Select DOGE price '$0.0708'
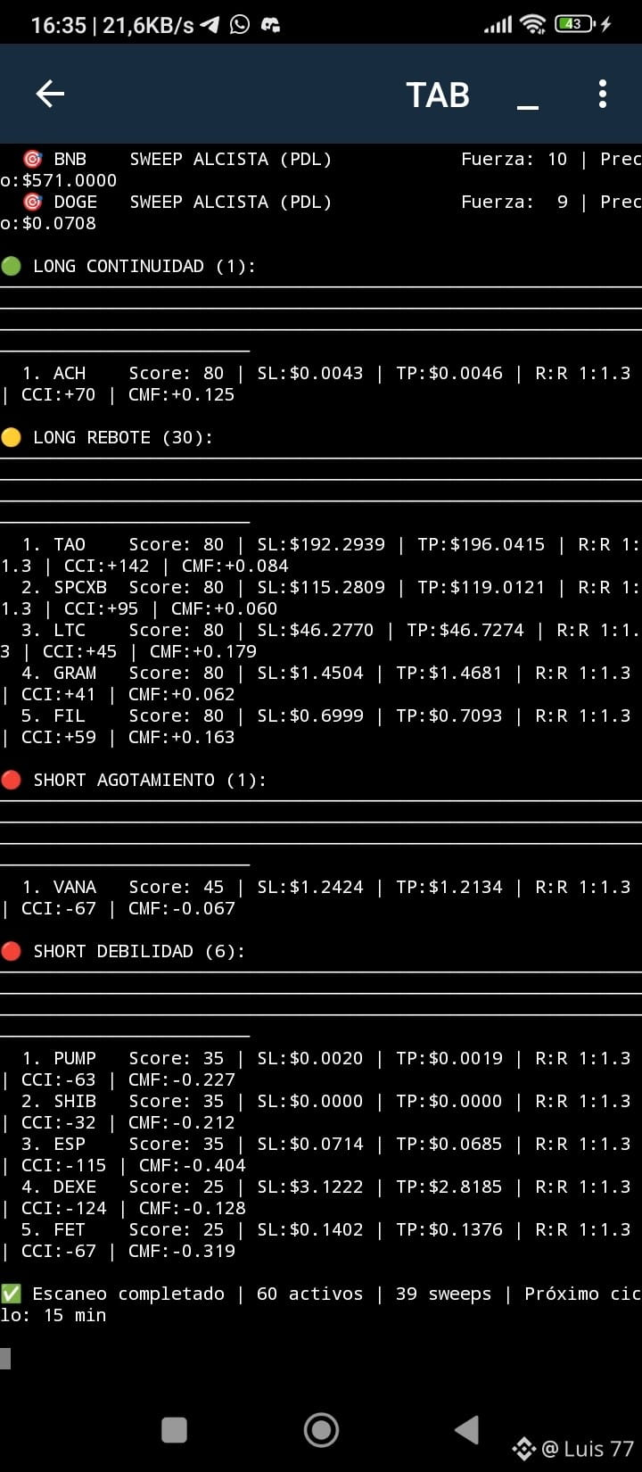The image size is (642, 1472). click(59, 223)
